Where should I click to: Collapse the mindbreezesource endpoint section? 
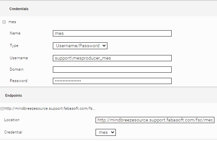click(x=2, y=108)
